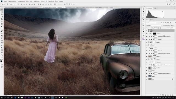176x99 pixels.
Task: Open the layer kind filter dropdown
Action: point(152,23)
